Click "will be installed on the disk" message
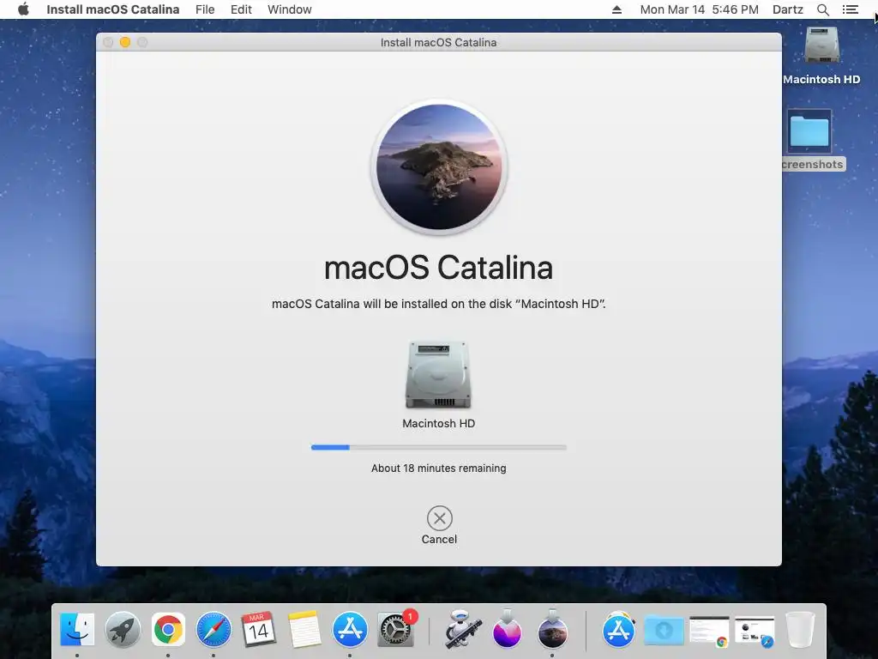 (437, 304)
